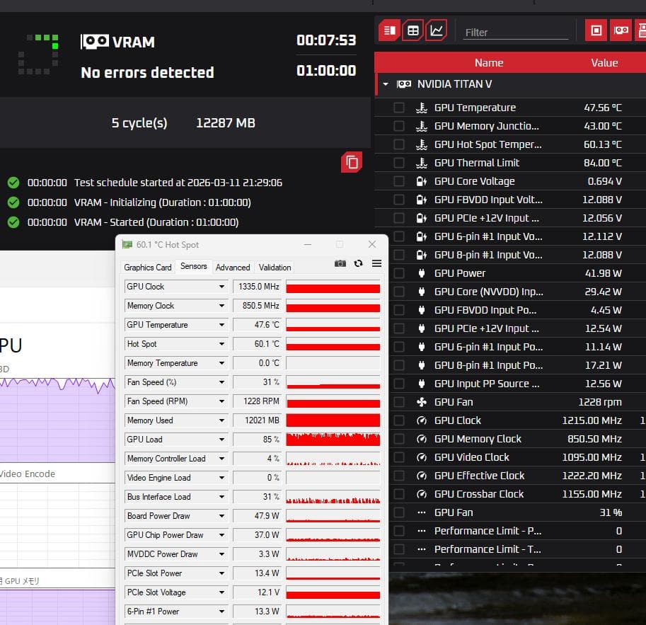
Task: Click the 12021 MB Memory Used value
Action: pyautogui.click(x=257, y=420)
